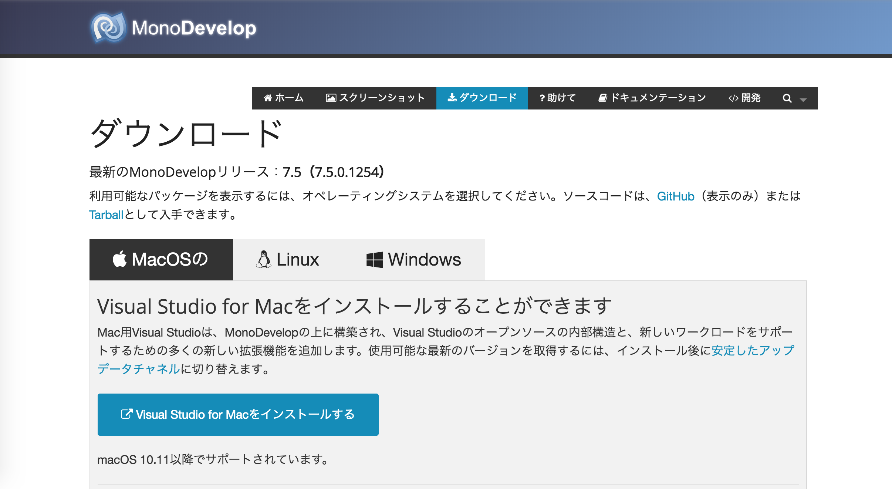The height and width of the screenshot is (489, 892).
Task: Switch to the Windows tab
Action: 413,259
